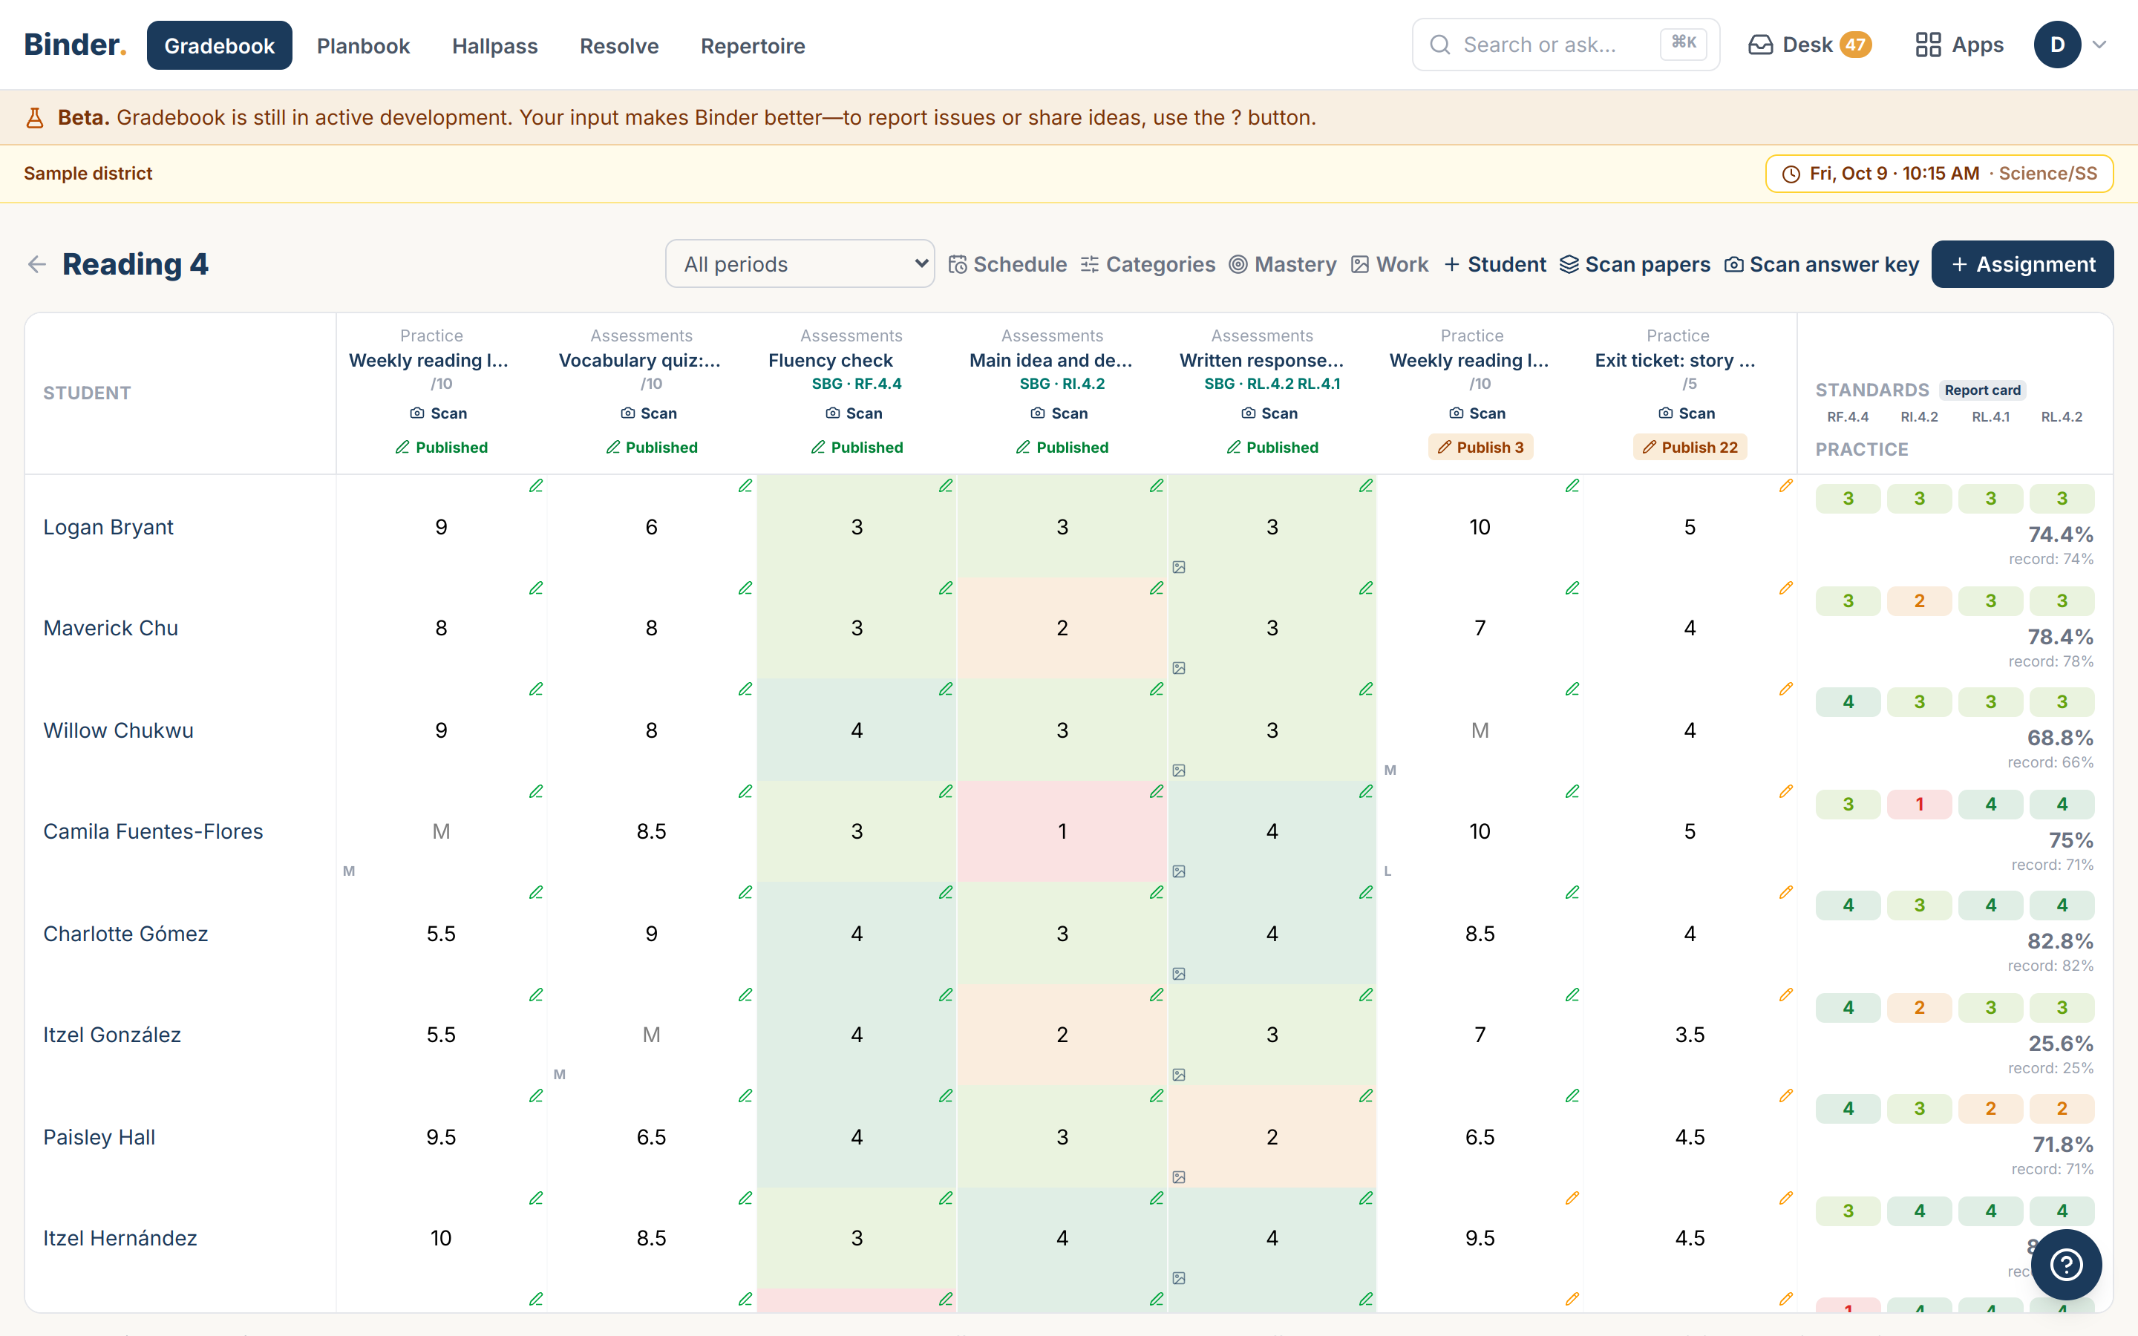Switch to the Hallpass tab
The image size is (2138, 1336).
pyautogui.click(x=494, y=45)
